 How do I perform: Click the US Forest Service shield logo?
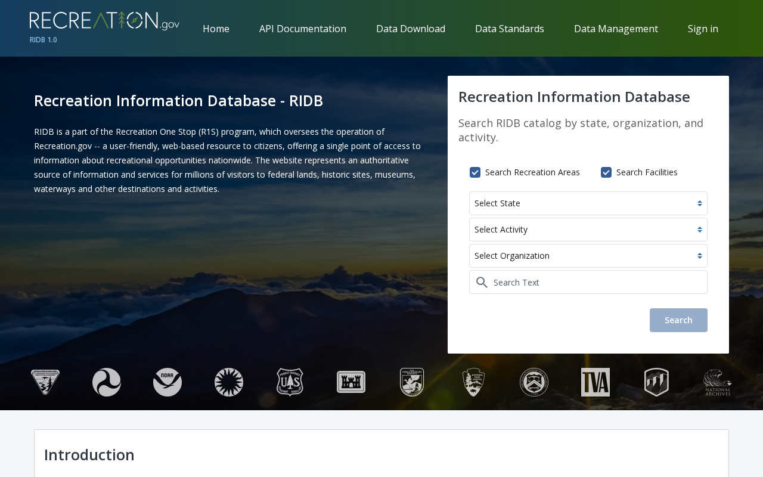pyautogui.click(x=290, y=382)
